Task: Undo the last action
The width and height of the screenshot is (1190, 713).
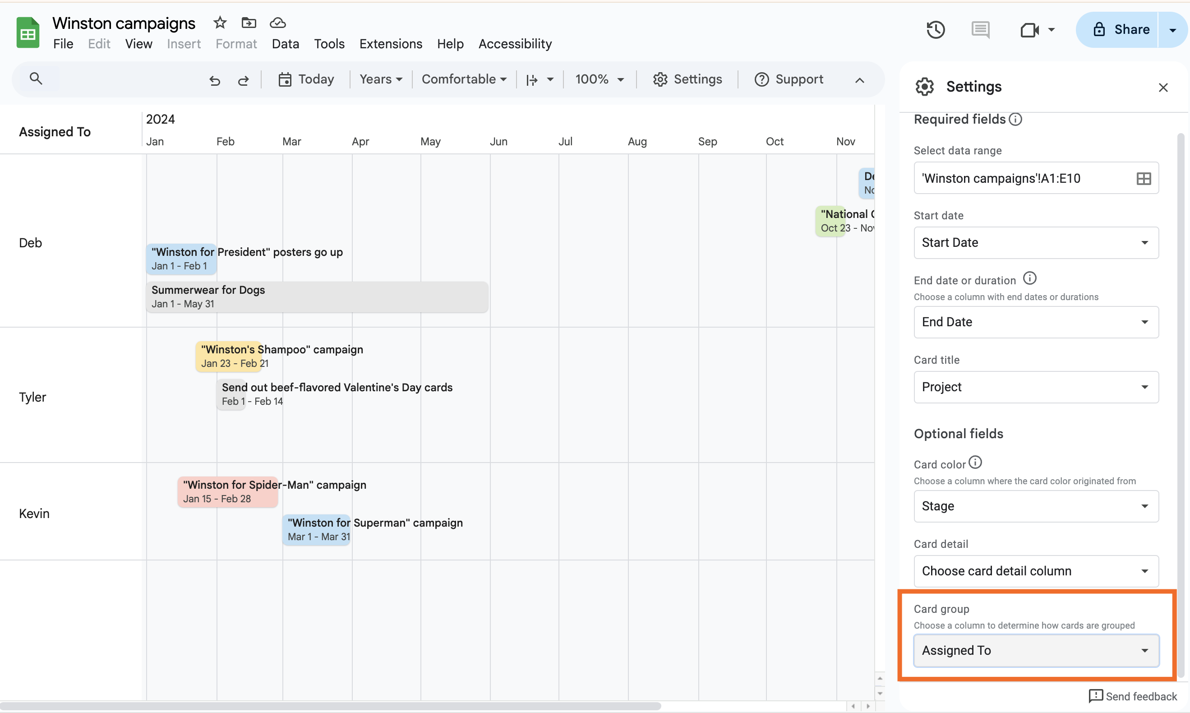Action: (x=215, y=80)
